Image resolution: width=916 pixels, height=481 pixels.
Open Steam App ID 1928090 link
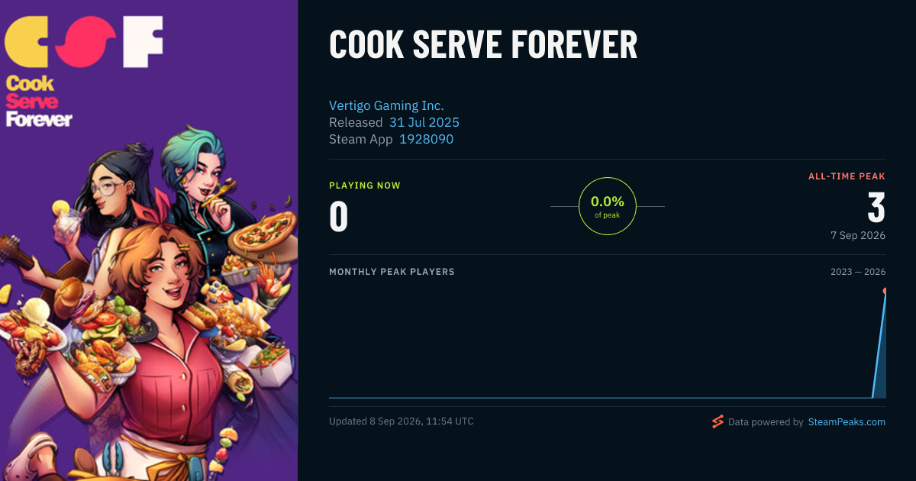point(426,139)
